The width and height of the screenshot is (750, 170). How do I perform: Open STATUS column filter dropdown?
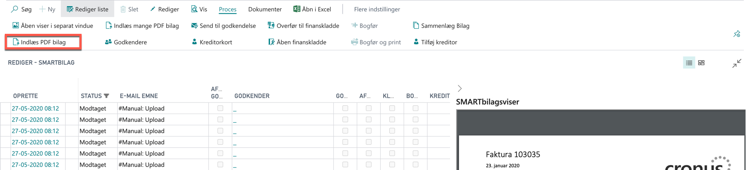click(106, 96)
